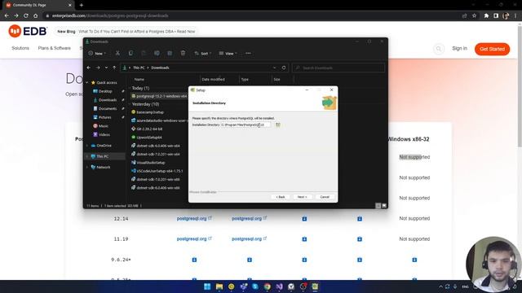The width and height of the screenshot is (522, 293).
Task: Open the Windows Start menu
Action: point(207,286)
